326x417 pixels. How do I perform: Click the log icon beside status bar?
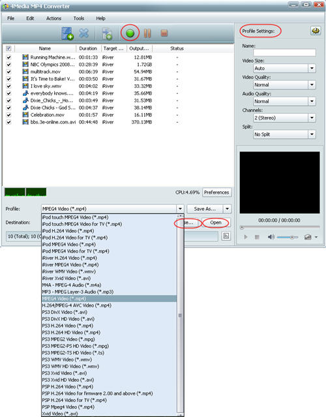(226, 236)
